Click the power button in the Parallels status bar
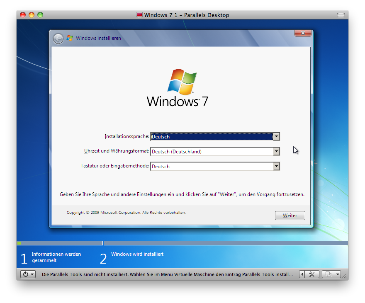 (26, 274)
